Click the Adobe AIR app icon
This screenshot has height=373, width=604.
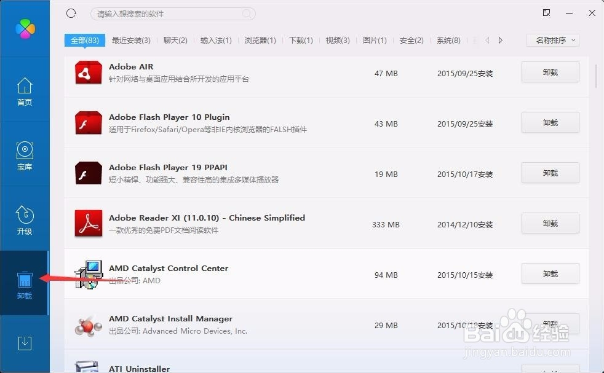point(88,73)
